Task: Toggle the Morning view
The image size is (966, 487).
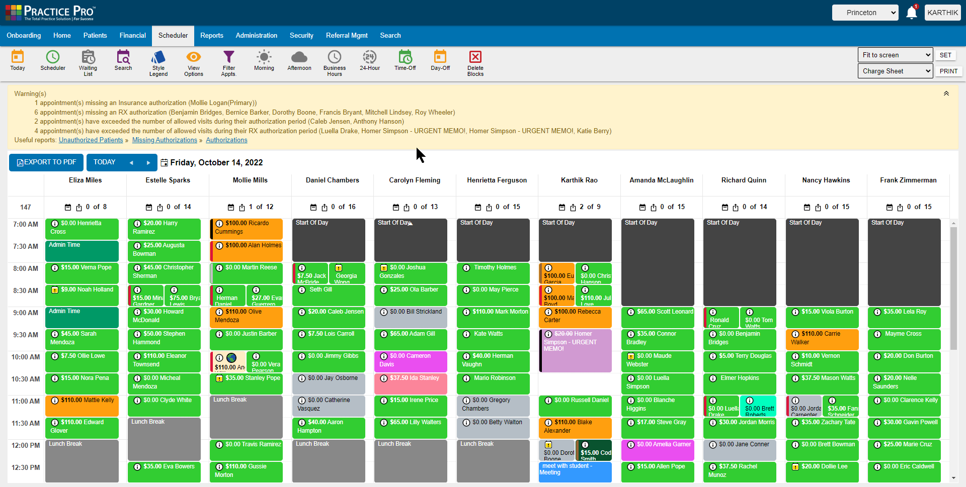Action: 264,61
